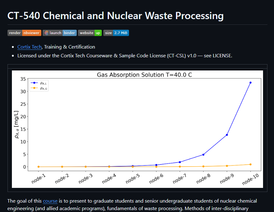Follow the 'course' hyperlink in paragraph
The width and height of the screenshot is (274, 212).
pyautogui.click(x=50, y=201)
